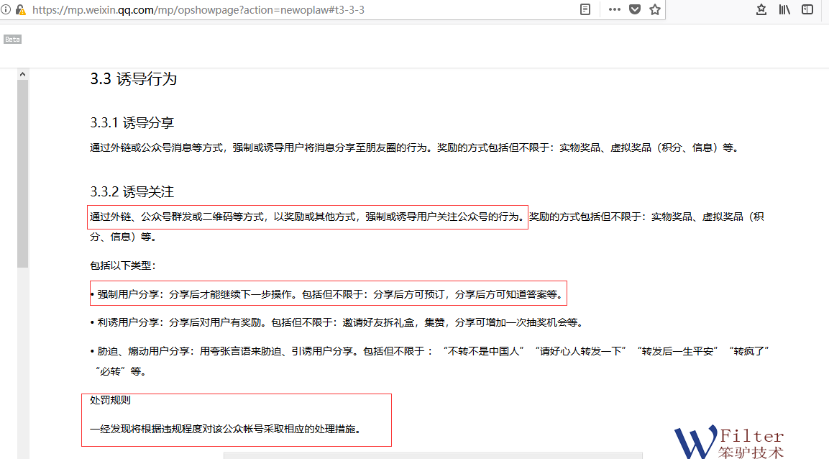Click the padlock warning connection icon
The height and width of the screenshot is (459, 829).
(x=21, y=10)
